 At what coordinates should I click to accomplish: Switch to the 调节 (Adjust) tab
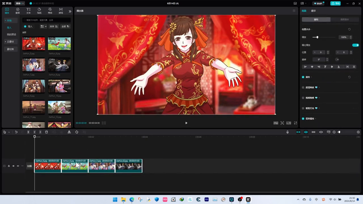coord(313,11)
